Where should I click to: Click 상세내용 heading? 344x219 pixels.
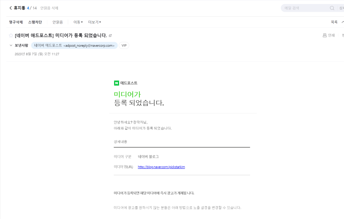pos(120,142)
